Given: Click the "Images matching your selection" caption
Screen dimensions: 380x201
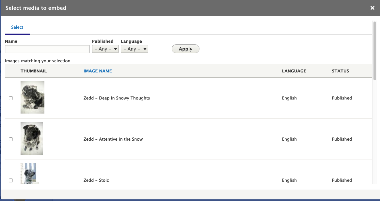Looking at the screenshot, I should [38, 61].
